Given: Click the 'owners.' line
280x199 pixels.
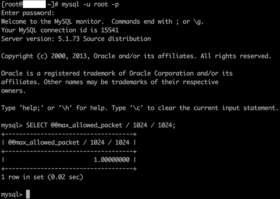Looking at the screenshot, I should click(13, 91).
